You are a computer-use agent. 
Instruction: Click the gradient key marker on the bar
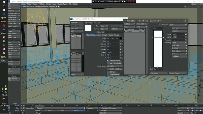158,38
